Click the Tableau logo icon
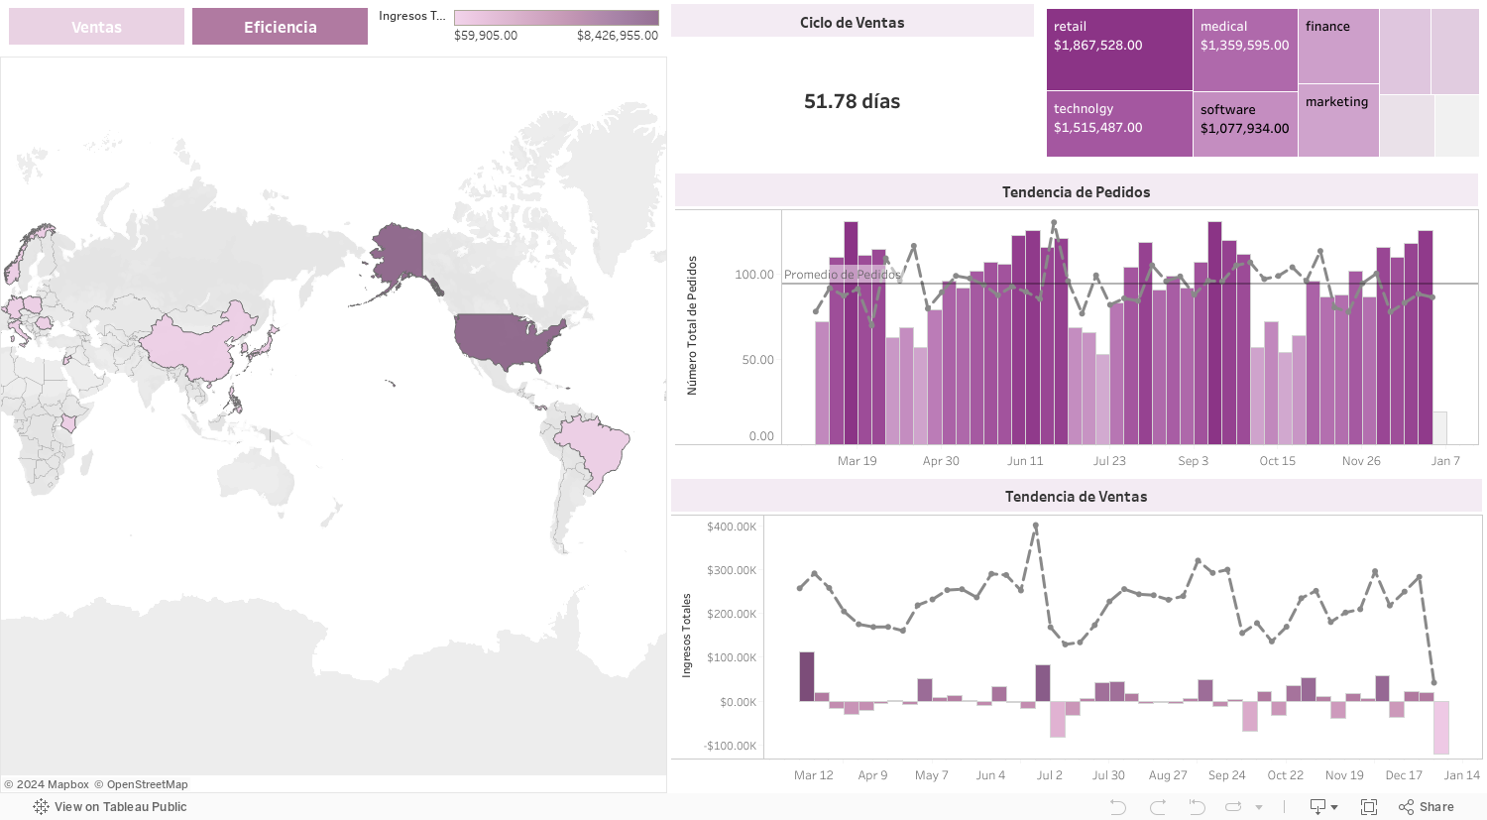The image size is (1487, 820). tap(41, 807)
